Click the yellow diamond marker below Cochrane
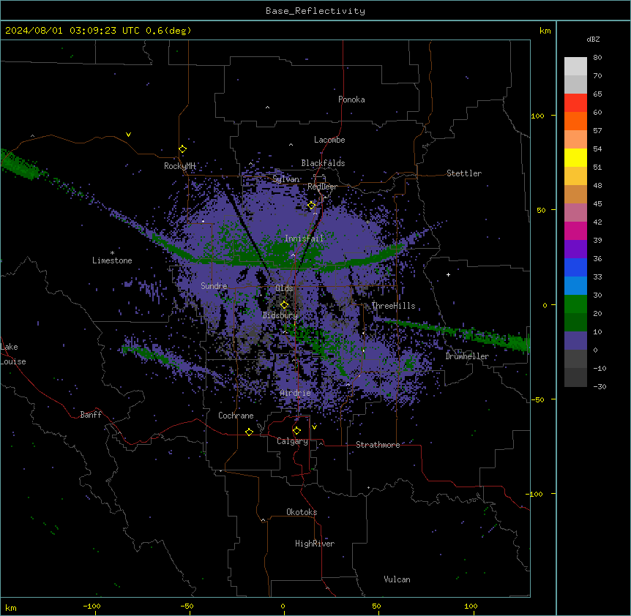This screenshot has height=616, width=631. [x=249, y=432]
